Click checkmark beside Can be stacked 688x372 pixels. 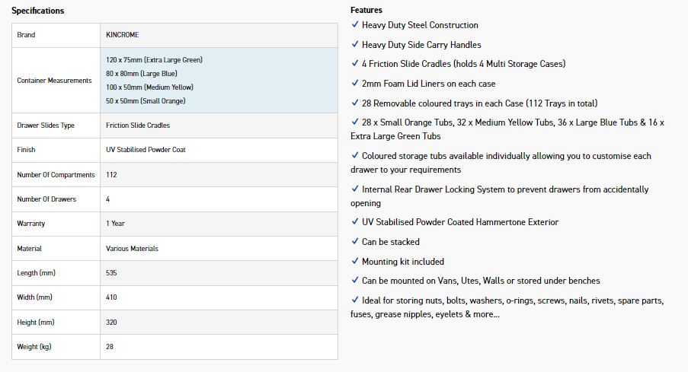coord(355,241)
